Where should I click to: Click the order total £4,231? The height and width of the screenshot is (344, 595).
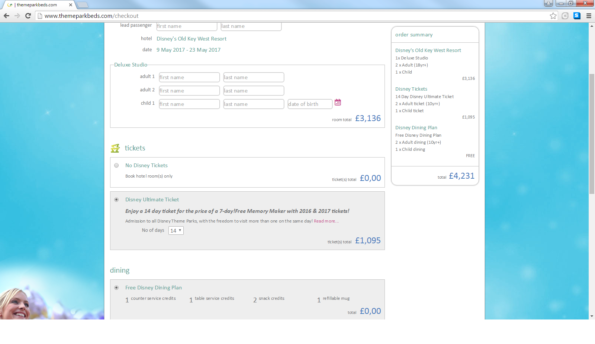[461, 176]
